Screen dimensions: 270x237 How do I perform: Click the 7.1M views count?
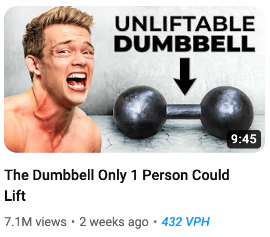tap(35, 222)
